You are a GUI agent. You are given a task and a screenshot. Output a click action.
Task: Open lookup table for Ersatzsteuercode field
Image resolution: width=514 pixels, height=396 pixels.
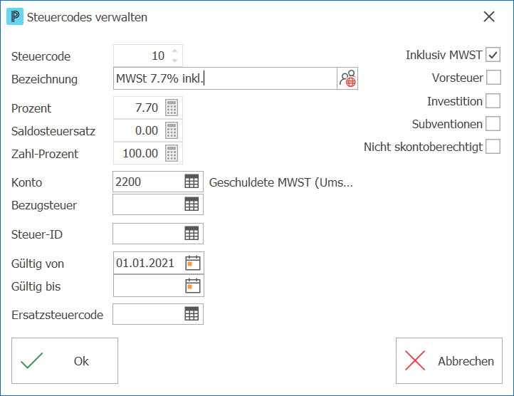(x=192, y=314)
